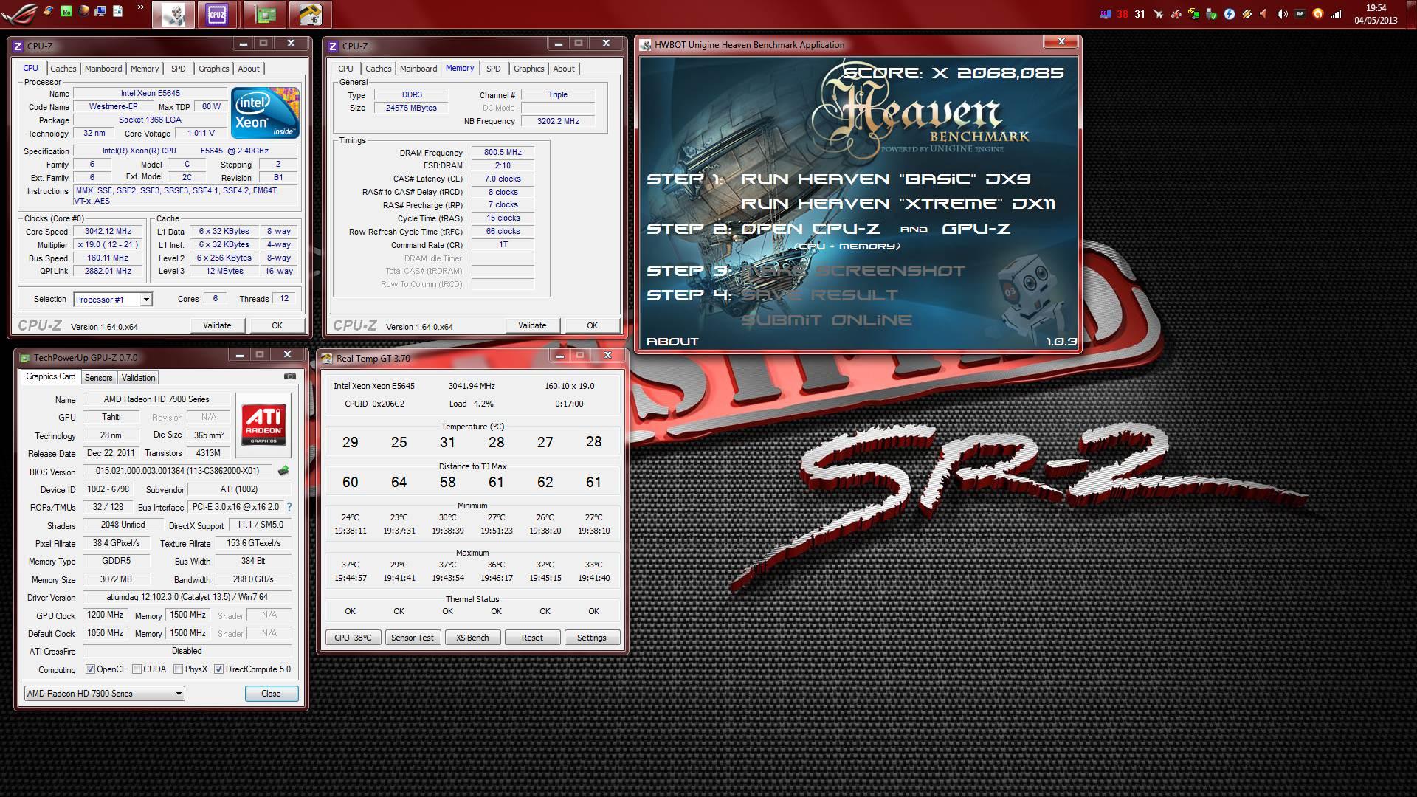Open the AMD Radeon HD 7900 Series dropdown
The width and height of the screenshot is (1417, 797).
[x=104, y=694]
